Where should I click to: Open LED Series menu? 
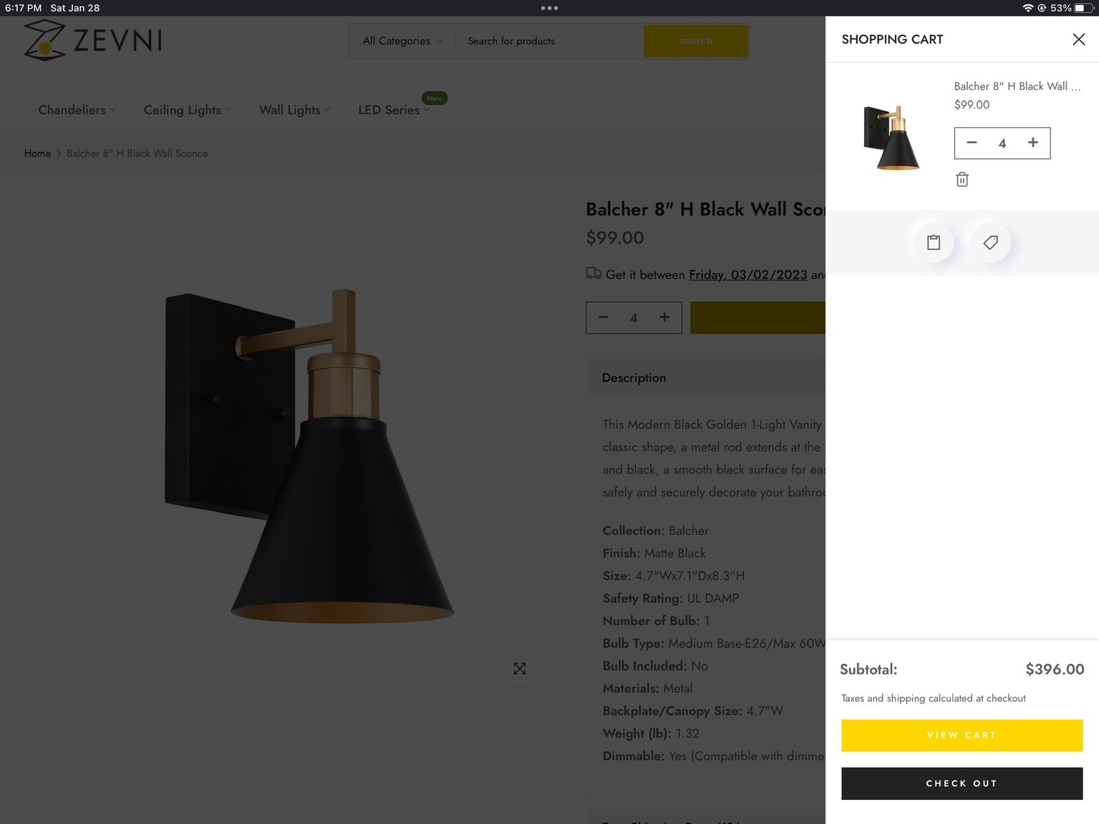(x=393, y=110)
